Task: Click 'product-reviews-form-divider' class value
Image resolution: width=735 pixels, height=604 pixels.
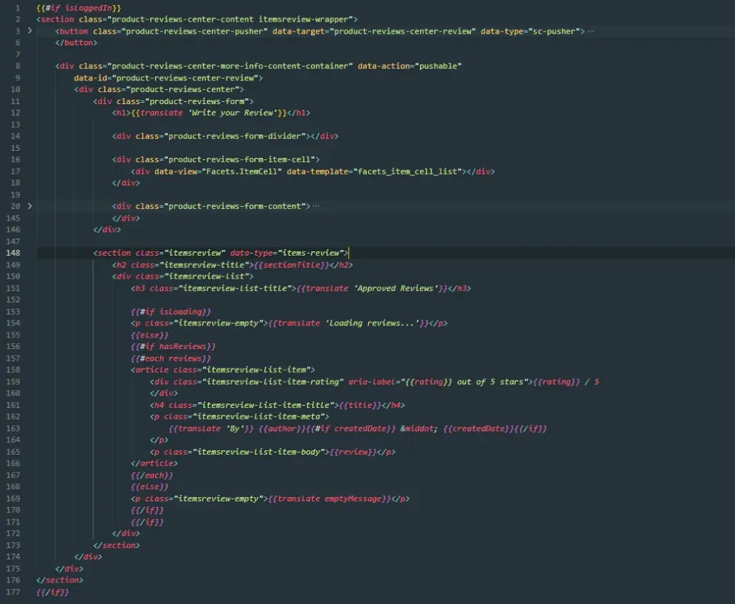Action: [235, 136]
